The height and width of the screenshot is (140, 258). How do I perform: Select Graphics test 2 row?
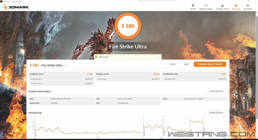point(61,84)
